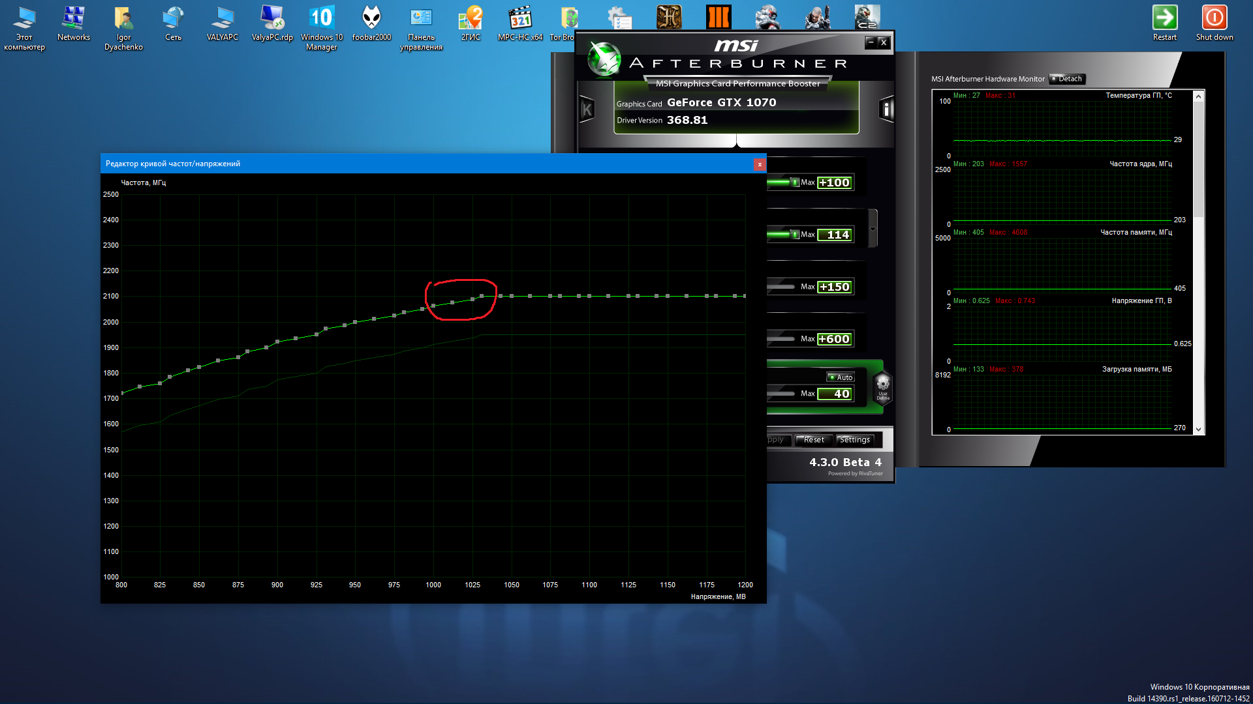
Task: Click the MSI Afterburner logo
Action: tap(604, 59)
